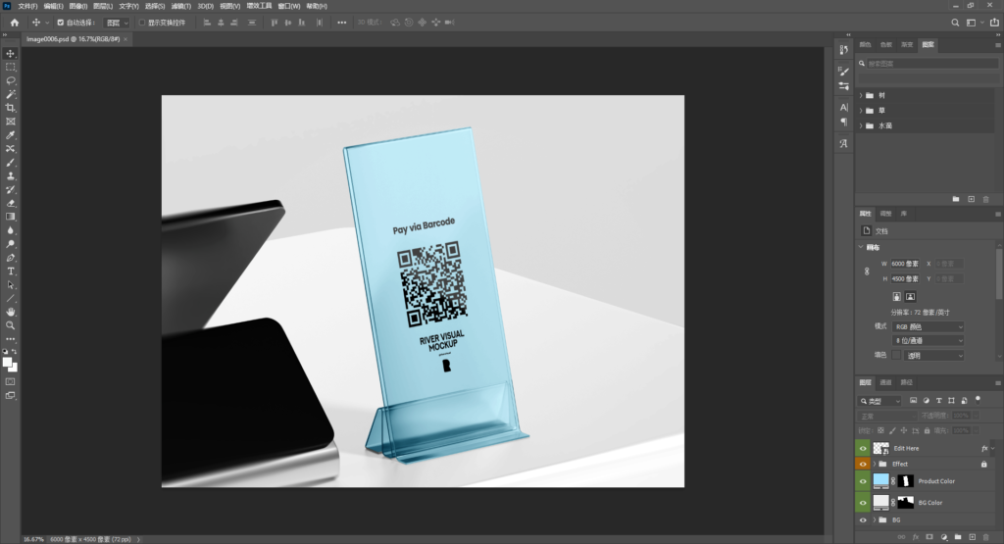Image resolution: width=1004 pixels, height=544 pixels.
Task: Collapse the canvas section in Properties
Action: pyautogui.click(x=861, y=247)
